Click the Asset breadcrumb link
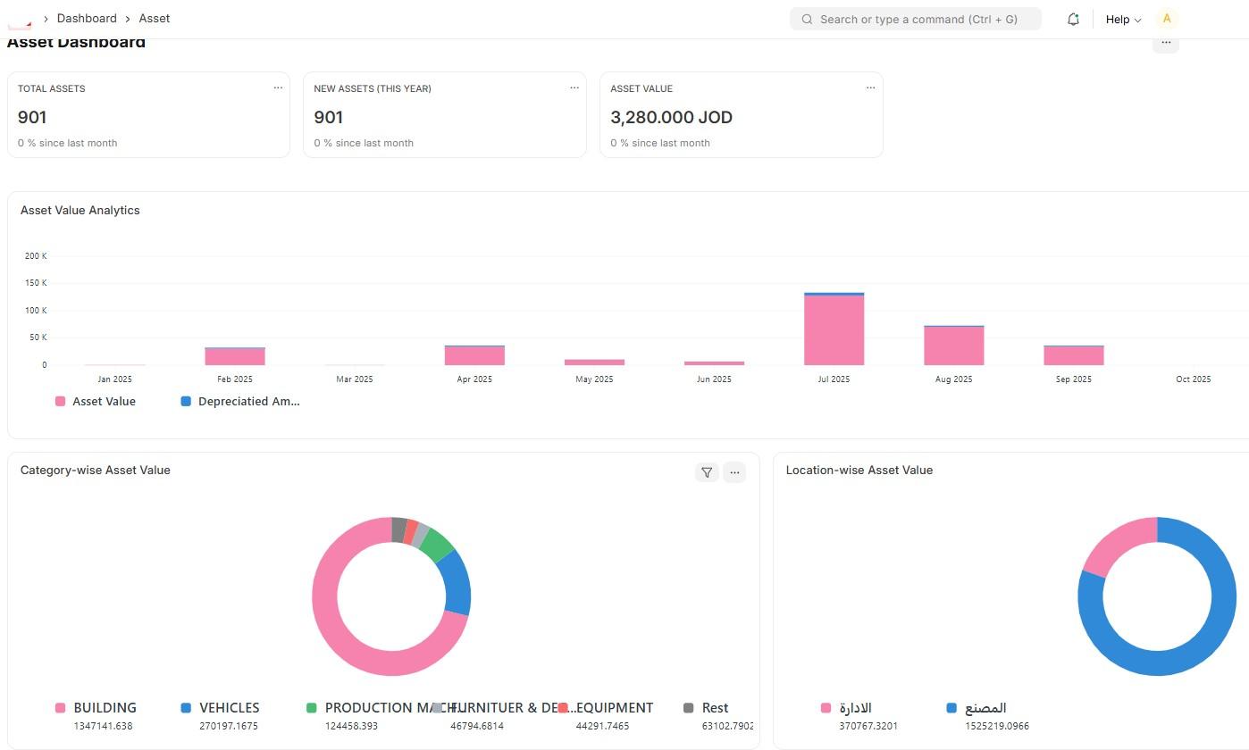Image resolution: width=1249 pixels, height=750 pixels. click(x=155, y=19)
